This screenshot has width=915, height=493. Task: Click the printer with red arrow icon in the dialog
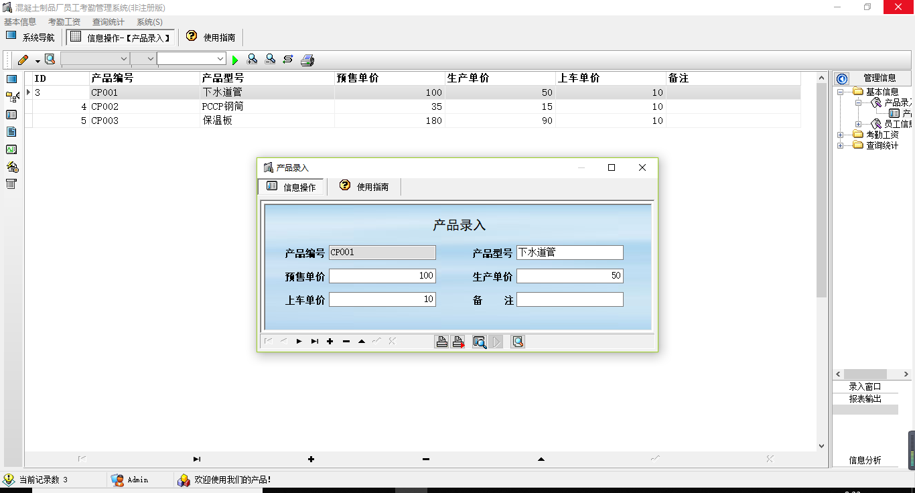coord(458,342)
